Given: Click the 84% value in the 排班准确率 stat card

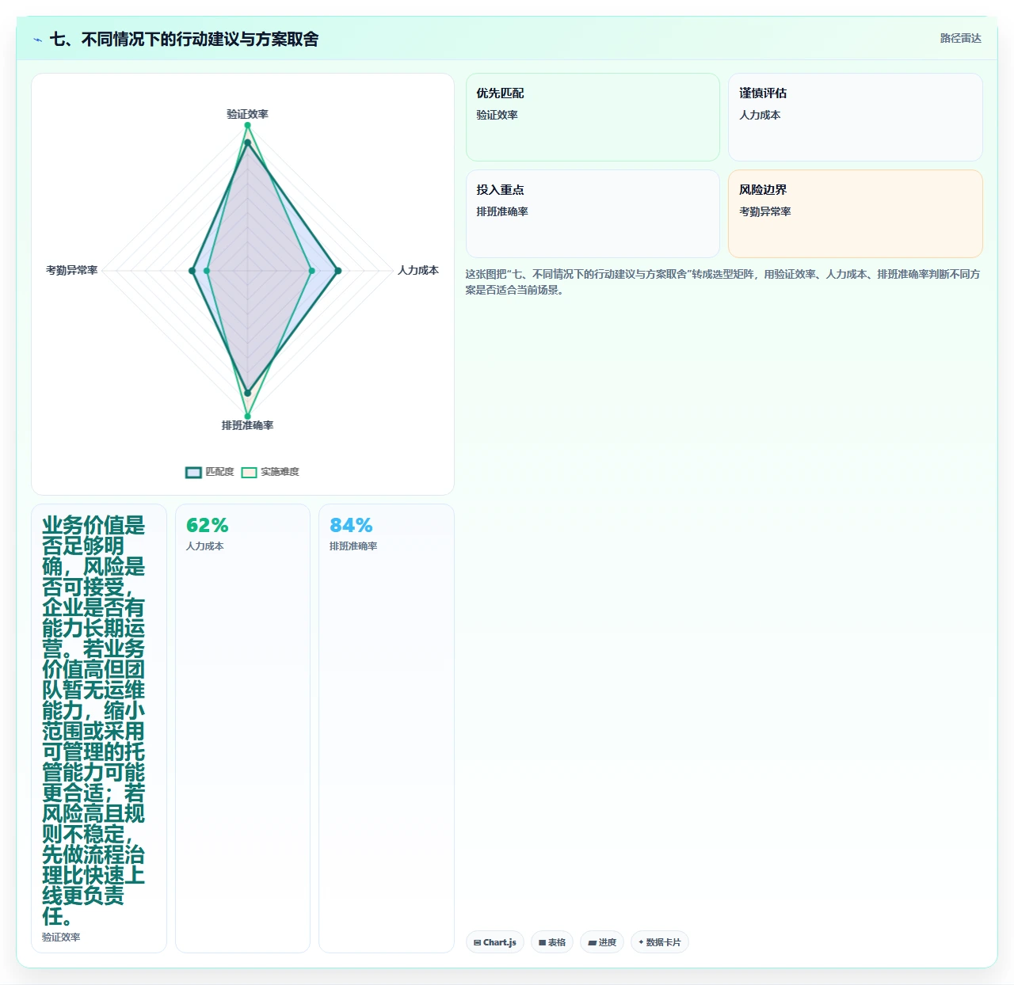Looking at the screenshot, I should pos(351,526).
